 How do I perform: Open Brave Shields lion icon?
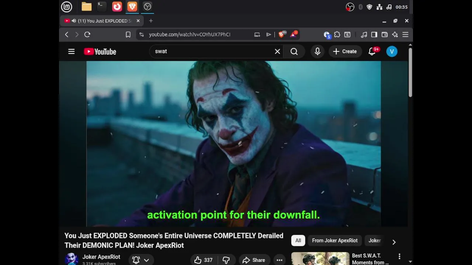[282, 34]
